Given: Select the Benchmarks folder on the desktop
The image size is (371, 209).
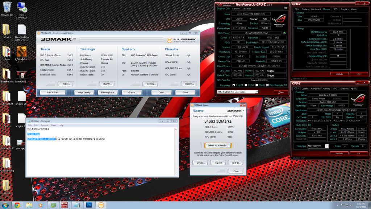Looking at the screenshot, I should 7,75.
